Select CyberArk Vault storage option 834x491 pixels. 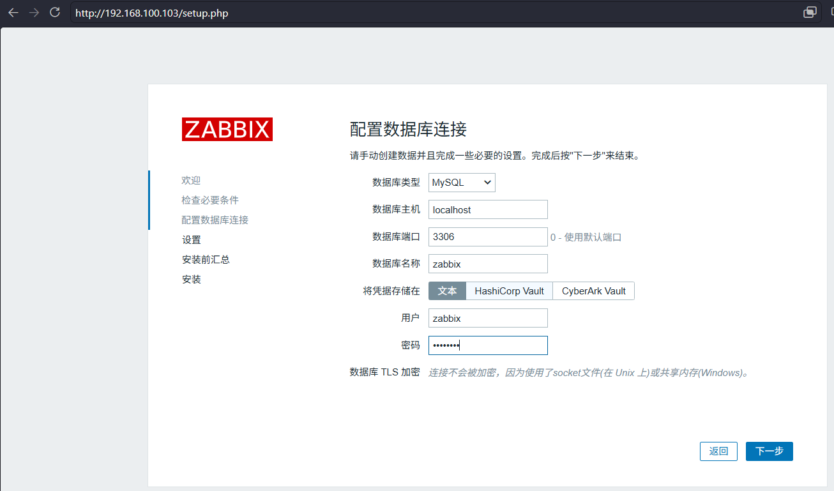pos(593,291)
